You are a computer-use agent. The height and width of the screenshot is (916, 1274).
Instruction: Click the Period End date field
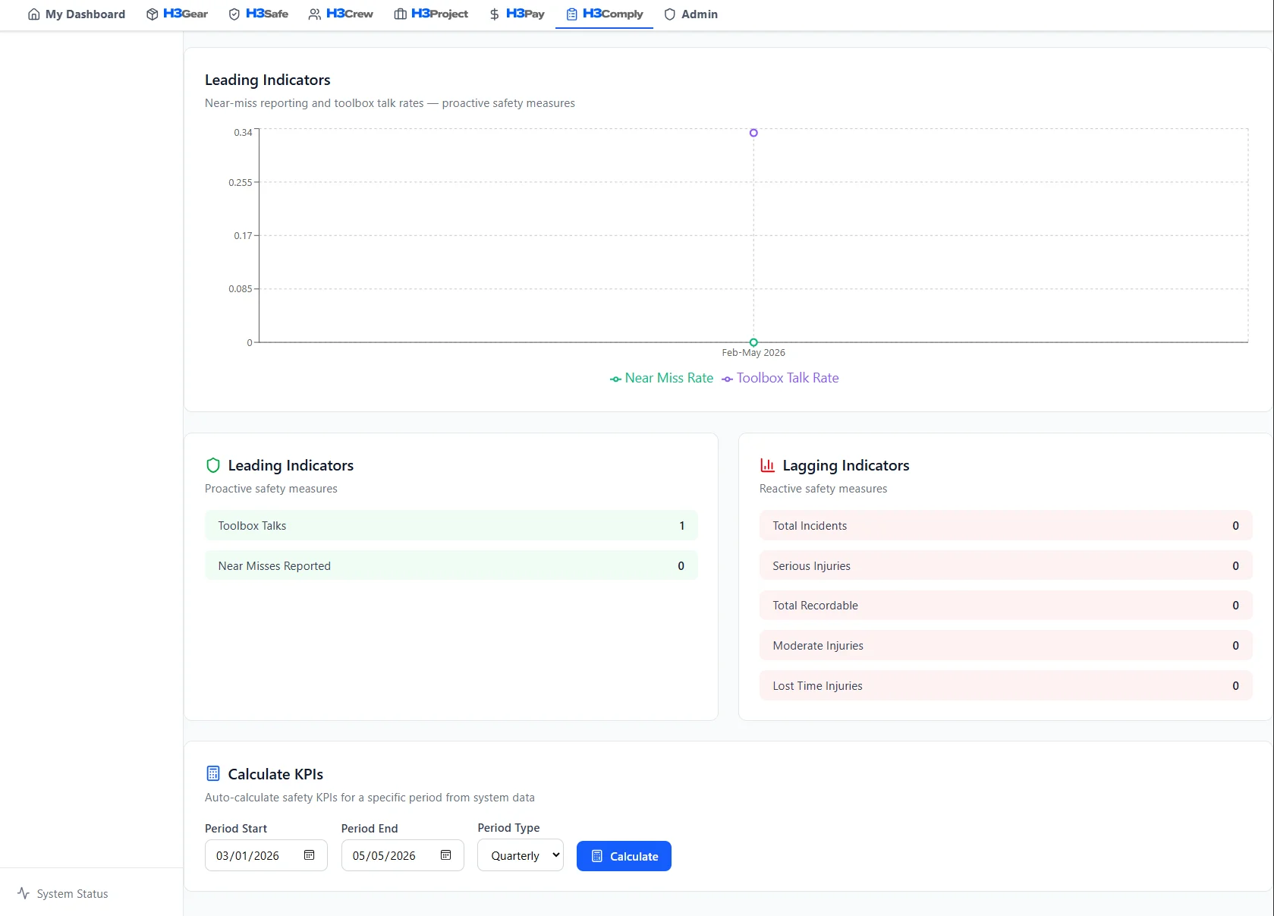(x=403, y=855)
